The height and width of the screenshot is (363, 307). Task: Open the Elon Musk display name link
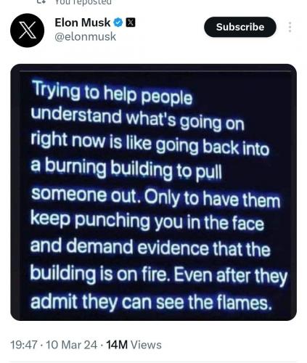[83, 23]
